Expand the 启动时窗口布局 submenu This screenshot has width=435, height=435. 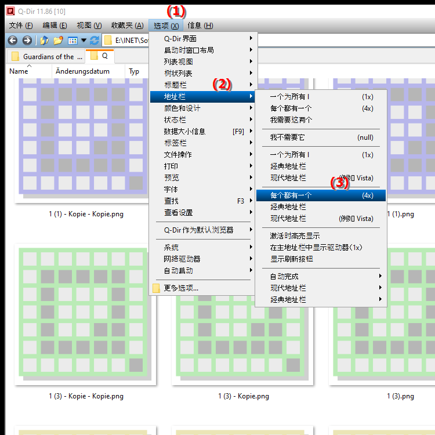(x=204, y=50)
